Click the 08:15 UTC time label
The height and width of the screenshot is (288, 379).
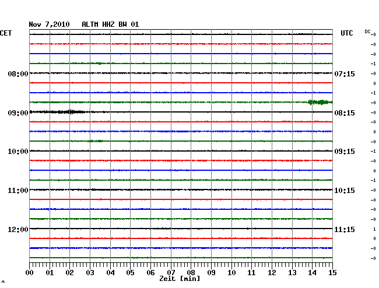(345, 113)
